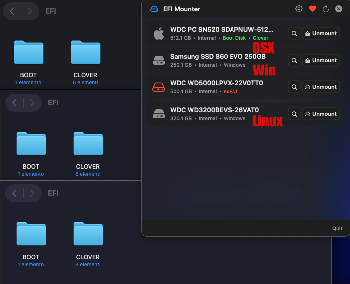Reveal WDC WD5000LPVX EFI with magnifier
This screenshot has height=284, width=350.
pos(294,87)
